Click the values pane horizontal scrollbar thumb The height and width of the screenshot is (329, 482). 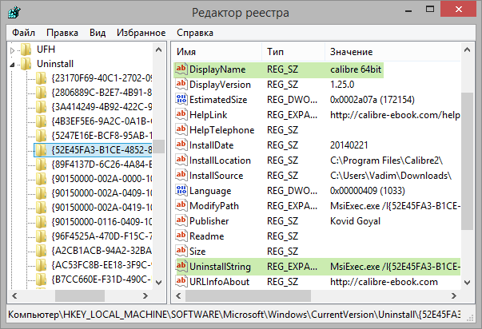(248, 295)
